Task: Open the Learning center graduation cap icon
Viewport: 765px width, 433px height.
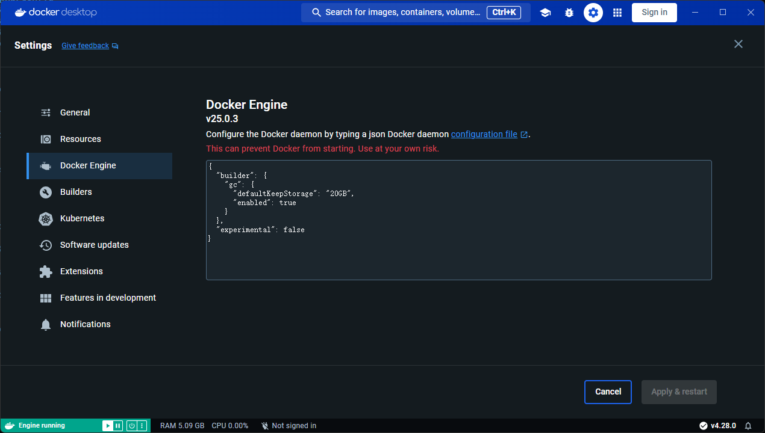Action: tap(545, 13)
